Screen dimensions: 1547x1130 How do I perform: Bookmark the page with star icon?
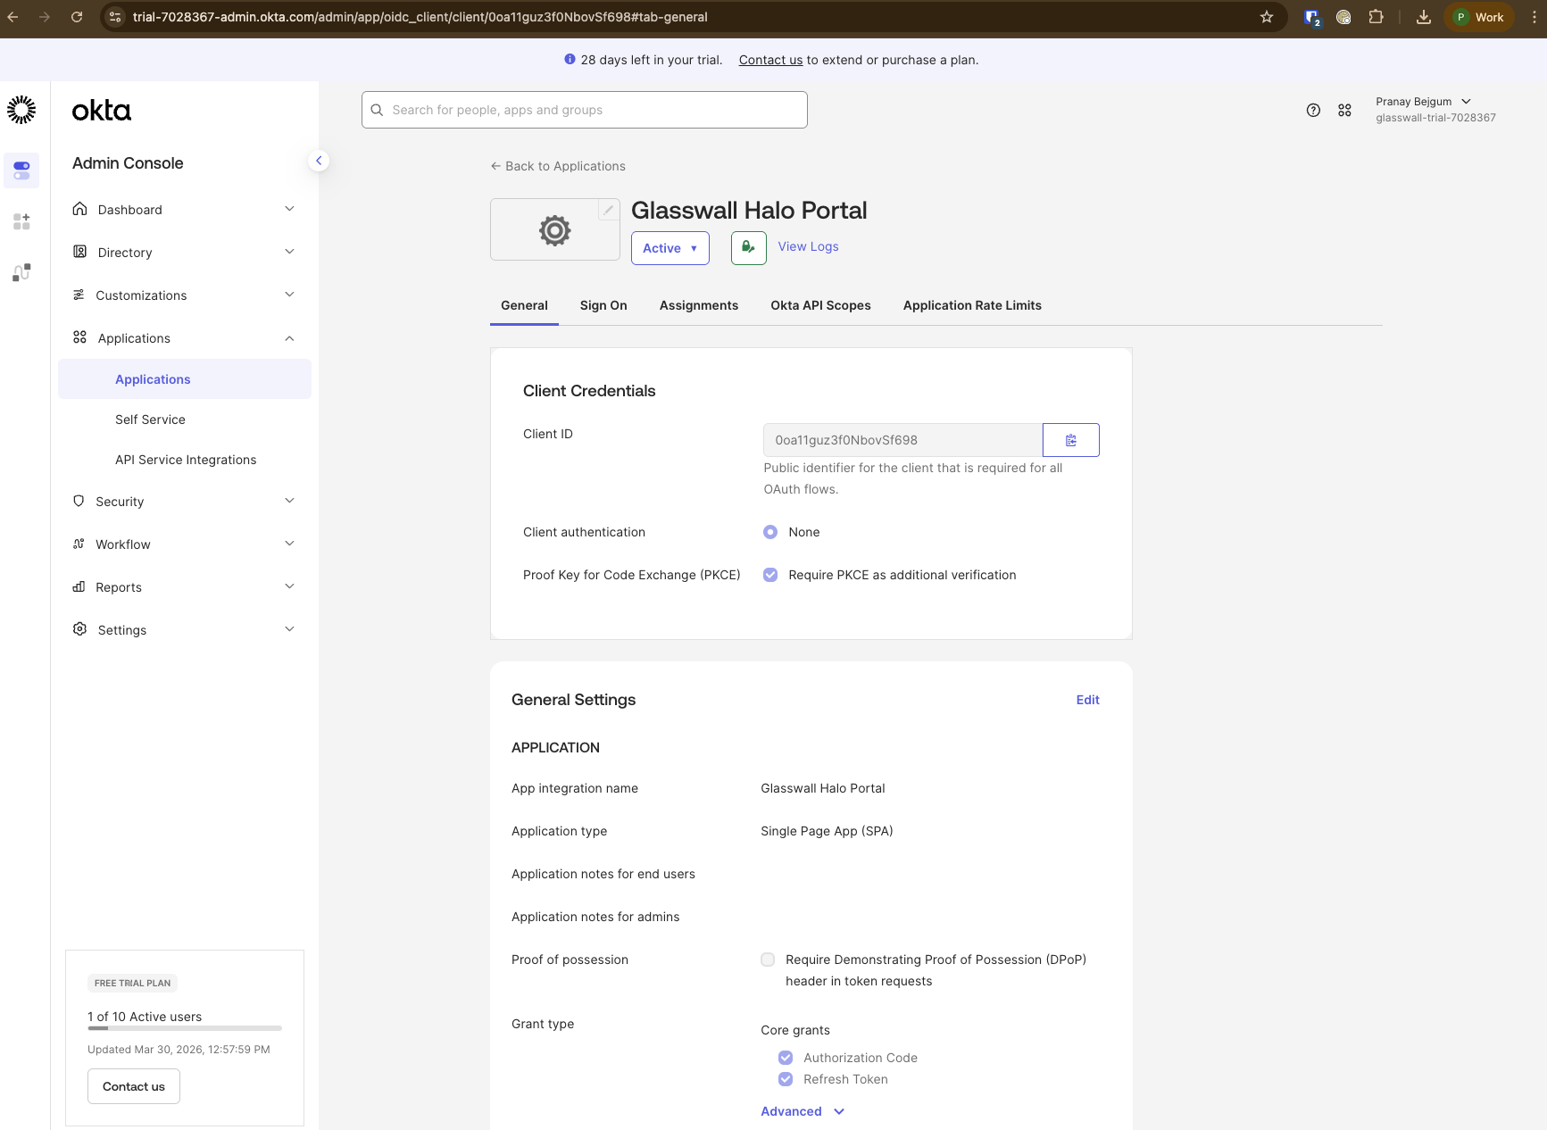tap(1266, 17)
